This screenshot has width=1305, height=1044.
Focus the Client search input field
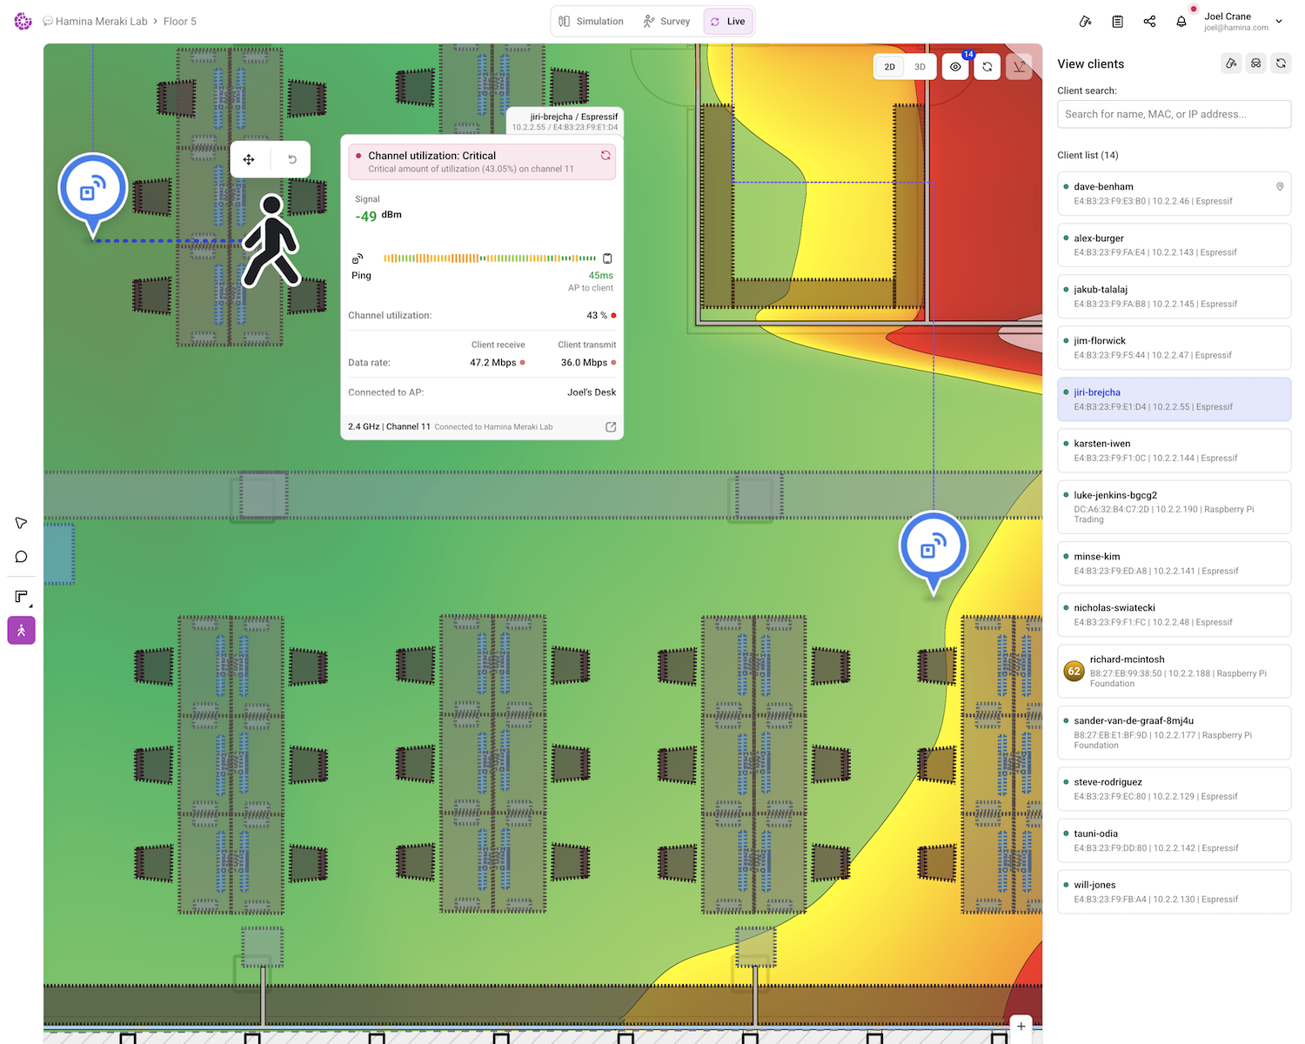tap(1174, 114)
